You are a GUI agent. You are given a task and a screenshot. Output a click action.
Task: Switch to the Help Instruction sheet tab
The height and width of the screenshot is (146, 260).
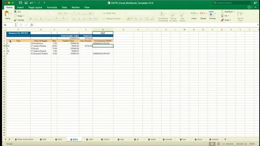[x=24, y=140]
